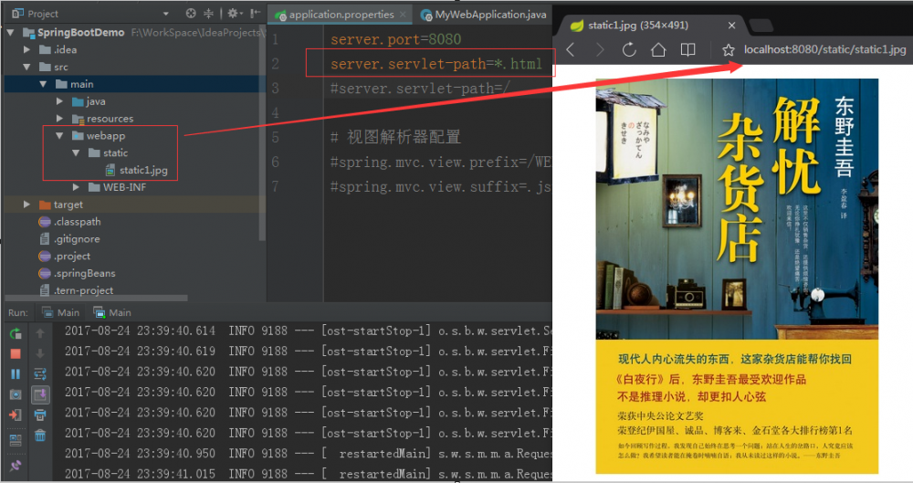Pin the Run tab with the pin icon
The height and width of the screenshot is (483, 913).
point(16,465)
